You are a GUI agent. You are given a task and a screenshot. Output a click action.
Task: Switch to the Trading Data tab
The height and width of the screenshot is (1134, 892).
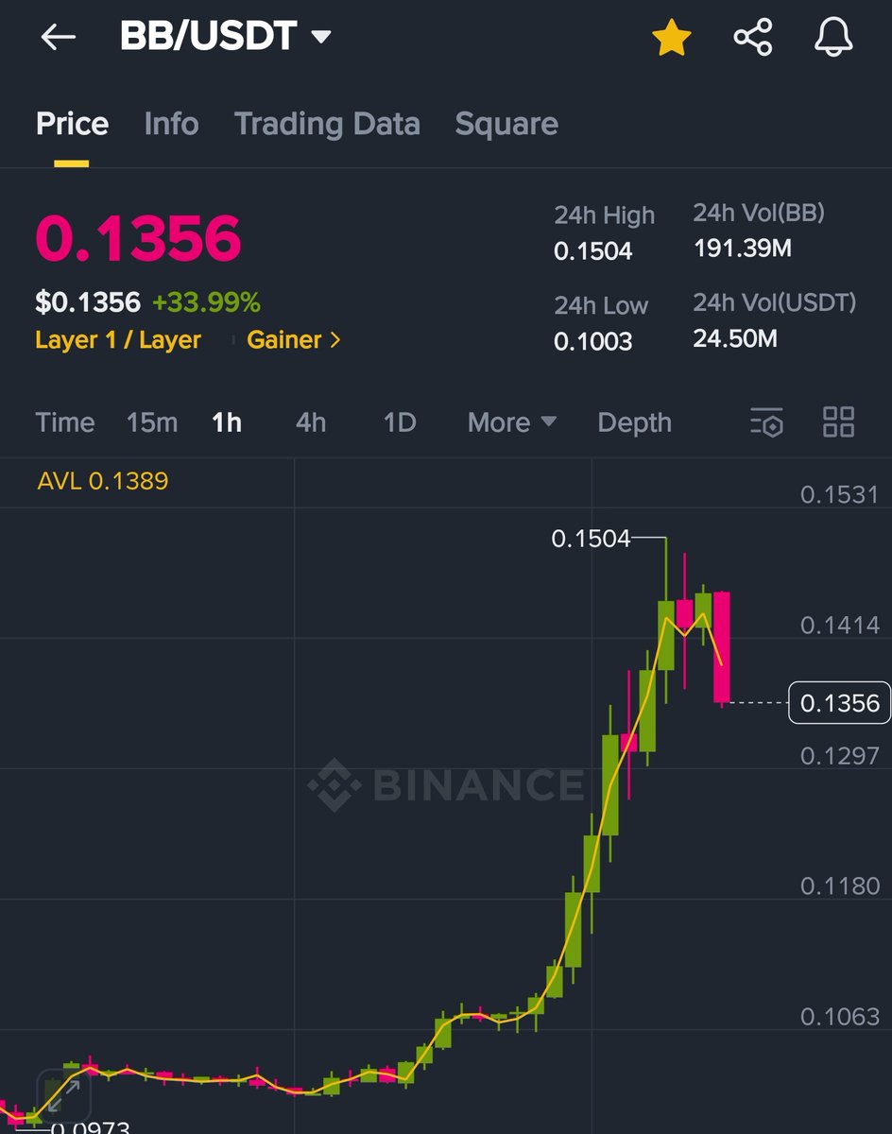(x=327, y=124)
